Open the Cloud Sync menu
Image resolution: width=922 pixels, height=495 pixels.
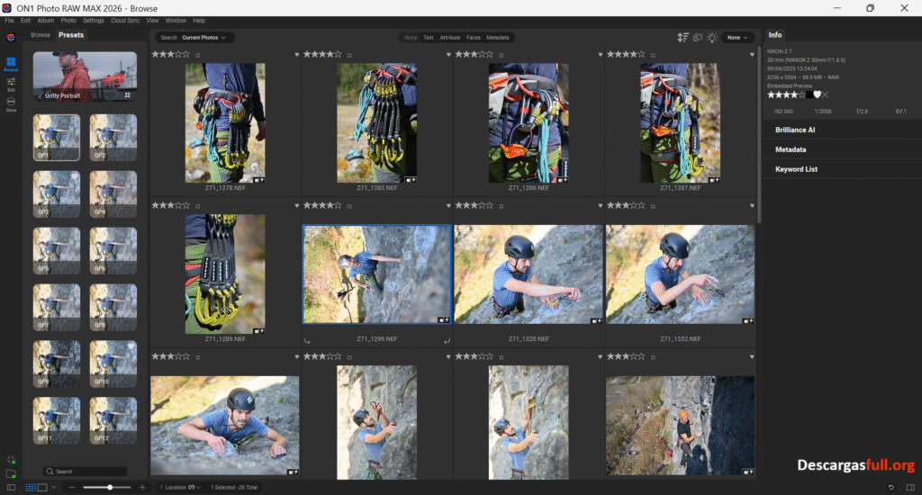click(x=124, y=21)
